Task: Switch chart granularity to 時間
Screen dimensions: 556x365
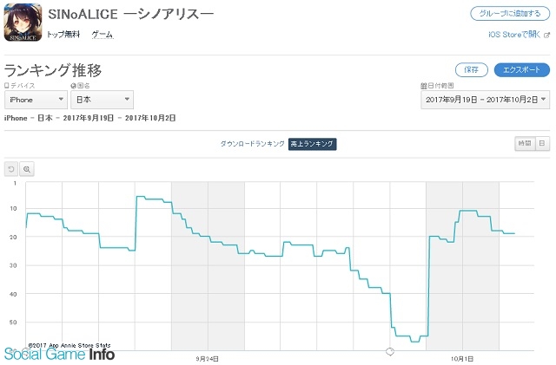Action: click(525, 143)
